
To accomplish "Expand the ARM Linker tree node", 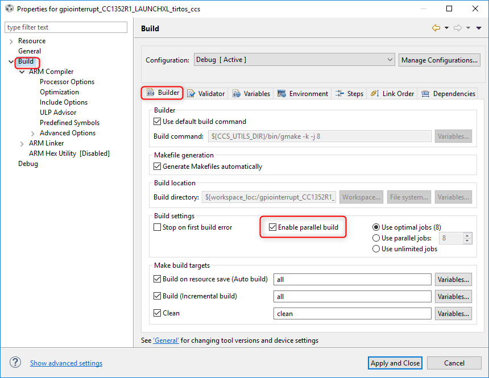I will click(x=22, y=144).
